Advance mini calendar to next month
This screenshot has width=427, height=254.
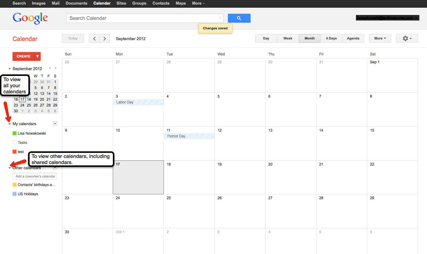[55, 69]
